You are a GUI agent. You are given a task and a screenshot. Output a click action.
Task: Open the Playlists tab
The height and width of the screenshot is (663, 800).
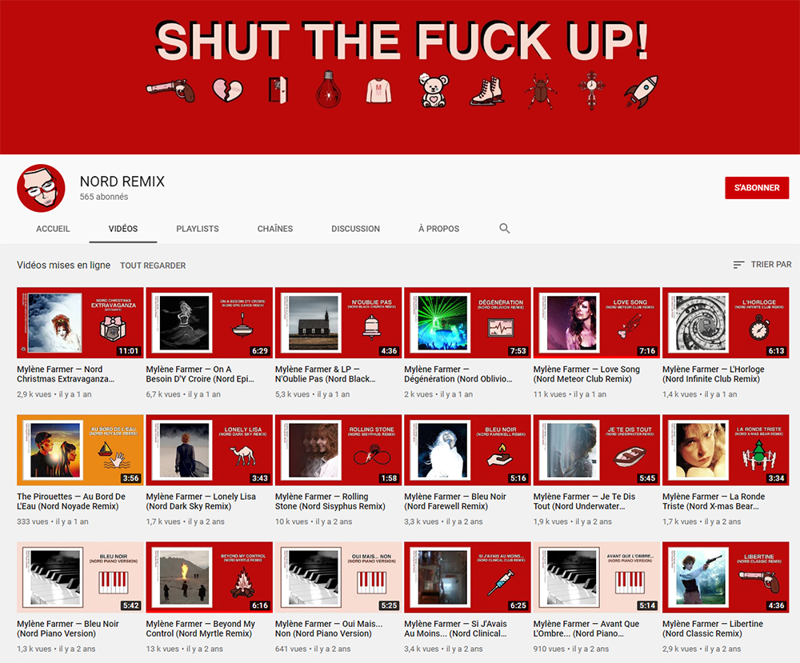(198, 229)
